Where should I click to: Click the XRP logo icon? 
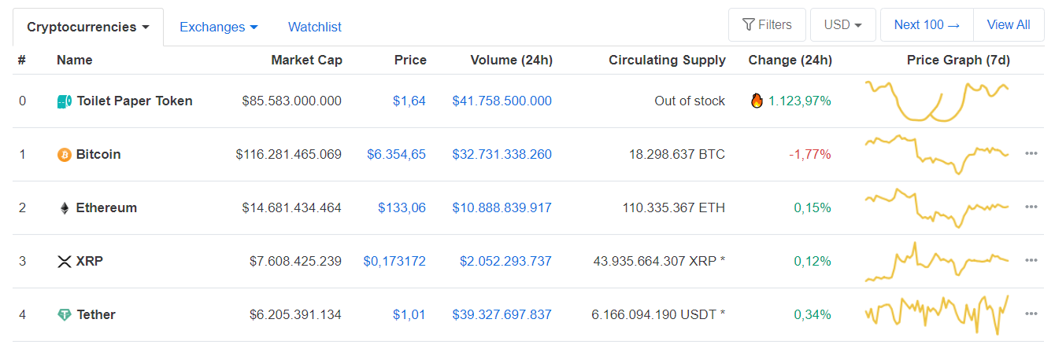coord(65,262)
